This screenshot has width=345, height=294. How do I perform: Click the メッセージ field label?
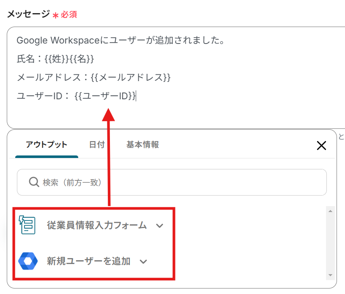[x=28, y=14]
